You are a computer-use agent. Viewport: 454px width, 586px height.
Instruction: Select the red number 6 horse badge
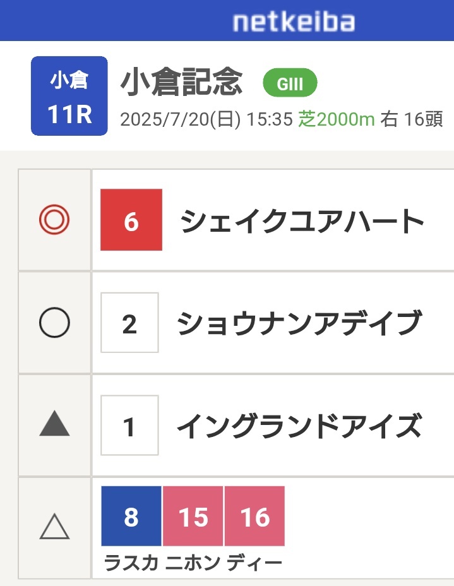131,220
